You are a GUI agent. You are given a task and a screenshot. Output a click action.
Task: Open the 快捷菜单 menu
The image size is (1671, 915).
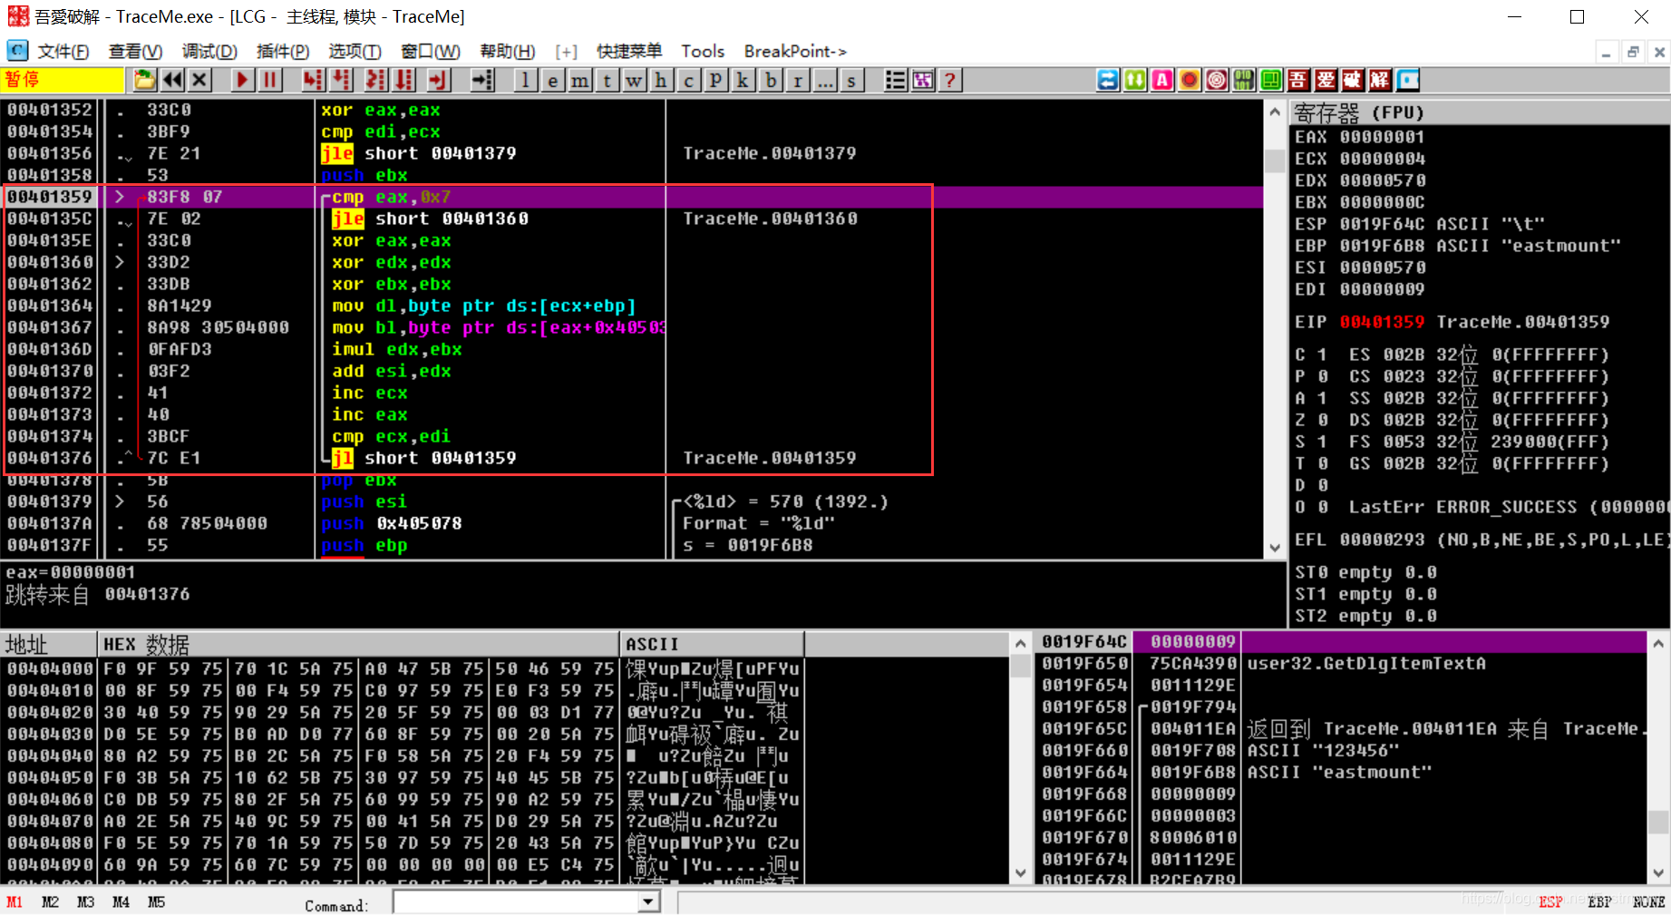click(629, 52)
